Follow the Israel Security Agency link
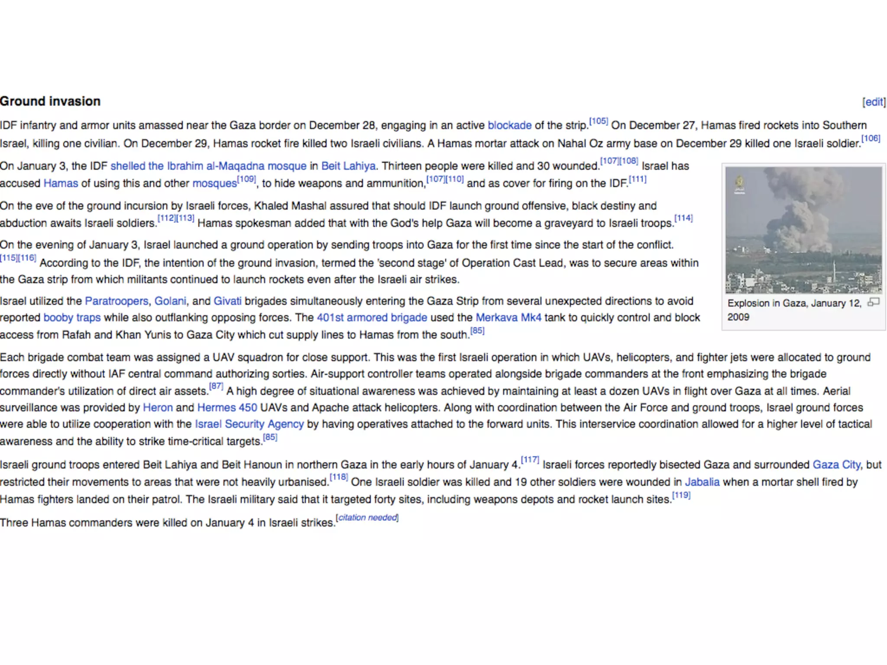 click(249, 424)
